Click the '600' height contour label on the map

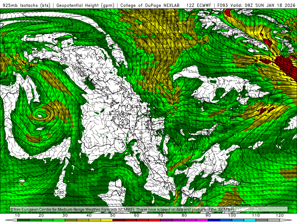(246, 64)
